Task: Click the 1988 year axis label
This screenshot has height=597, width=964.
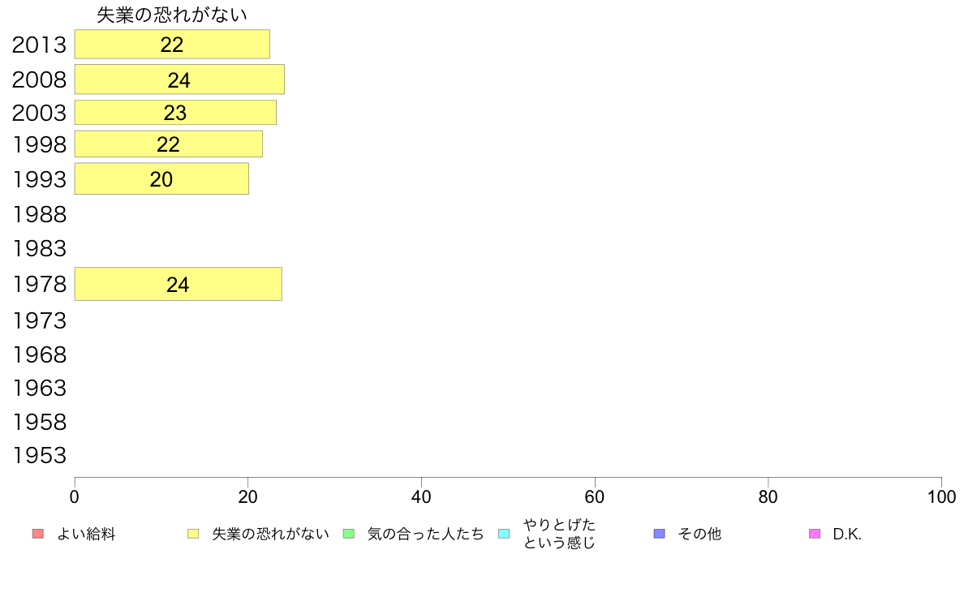Action: [39, 215]
